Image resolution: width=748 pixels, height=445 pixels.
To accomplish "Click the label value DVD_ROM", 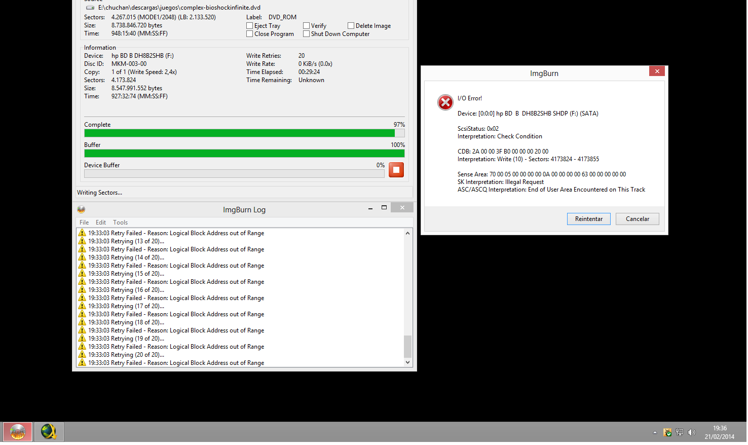I will point(282,17).
